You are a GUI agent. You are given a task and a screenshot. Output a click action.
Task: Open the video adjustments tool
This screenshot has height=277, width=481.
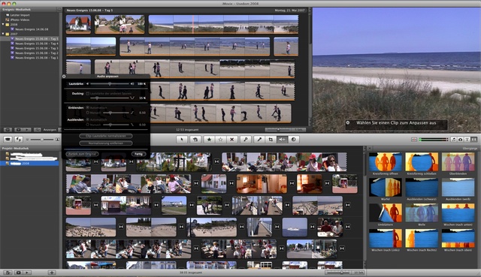point(294,140)
